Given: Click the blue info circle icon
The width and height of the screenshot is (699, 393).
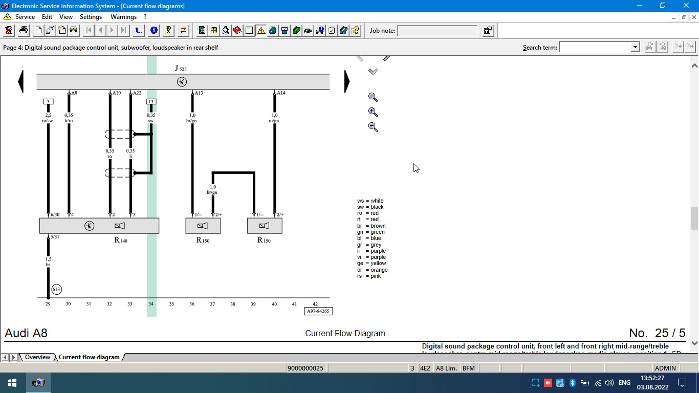Looking at the screenshot, I should click(x=154, y=31).
